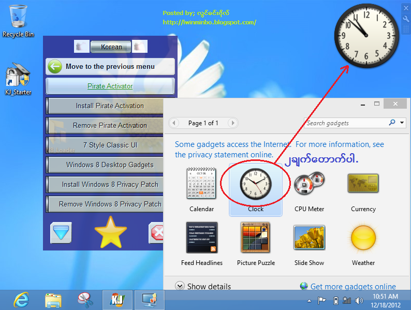This screenshot has height=310, width=411.
Task: Show hidden tray icons arrow
Action: 310,301
